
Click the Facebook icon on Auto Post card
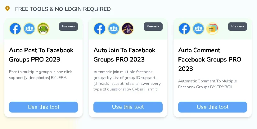(15, 29)
